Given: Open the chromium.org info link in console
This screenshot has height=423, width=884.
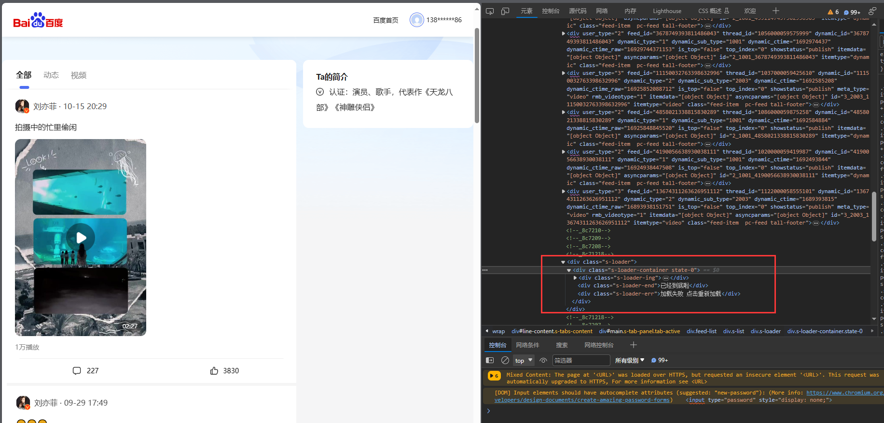Looking at the screenshot, I should (845, 393).
